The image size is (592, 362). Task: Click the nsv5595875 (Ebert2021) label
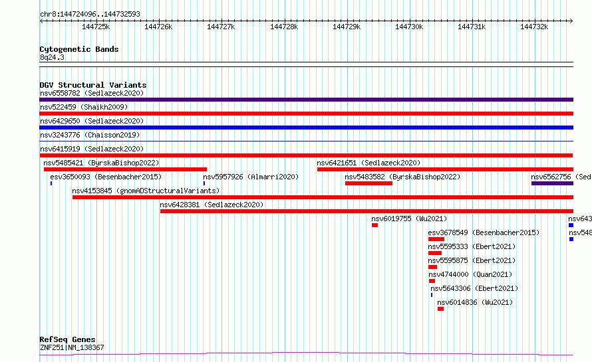click(472, 260)
